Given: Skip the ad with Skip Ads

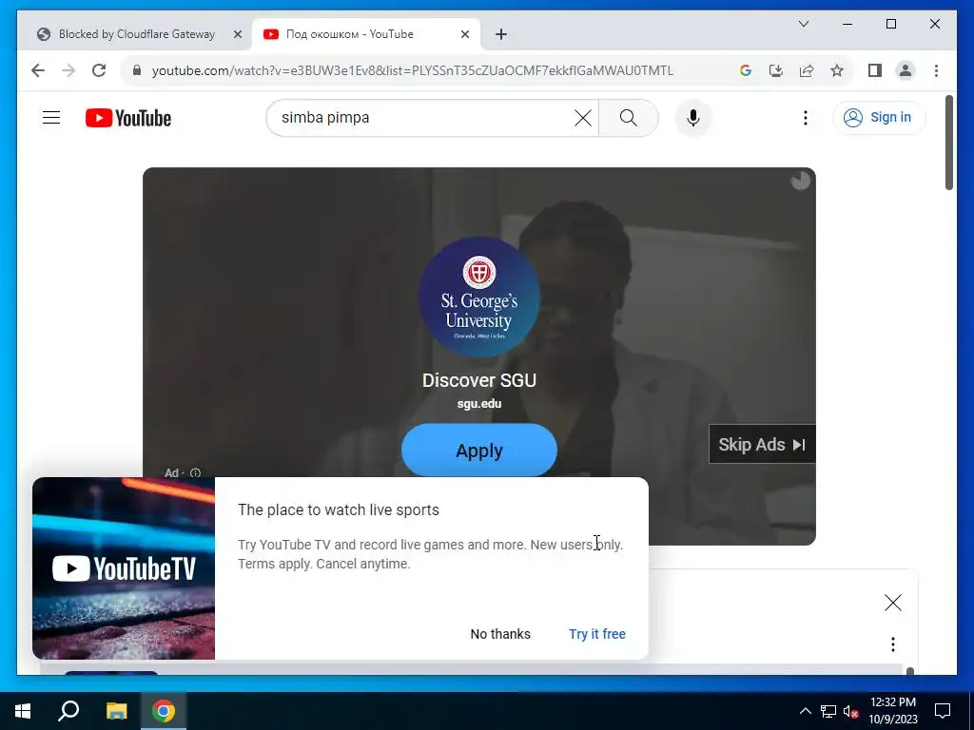Looking at the screenshot, I should click(762, 445).
